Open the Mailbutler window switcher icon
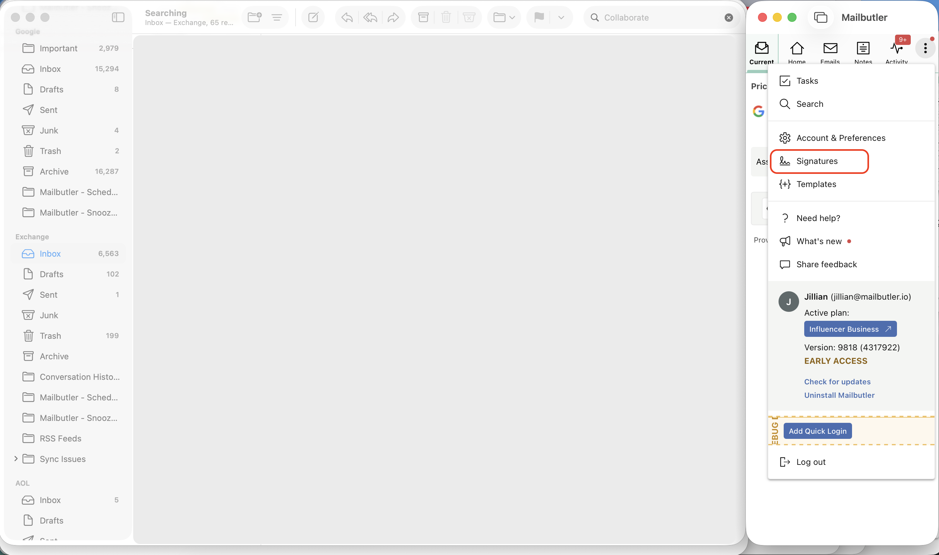Image resolution: width=939 pixels, height=555 pixels. (820, 17)
